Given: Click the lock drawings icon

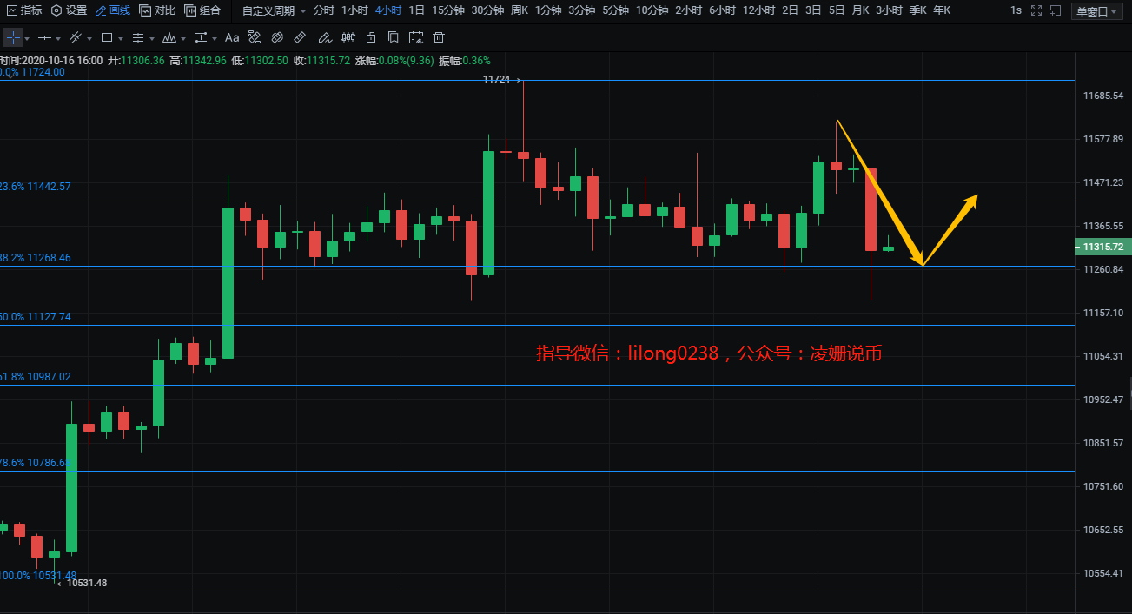Looking at the screenshot, I should point(371,38).
